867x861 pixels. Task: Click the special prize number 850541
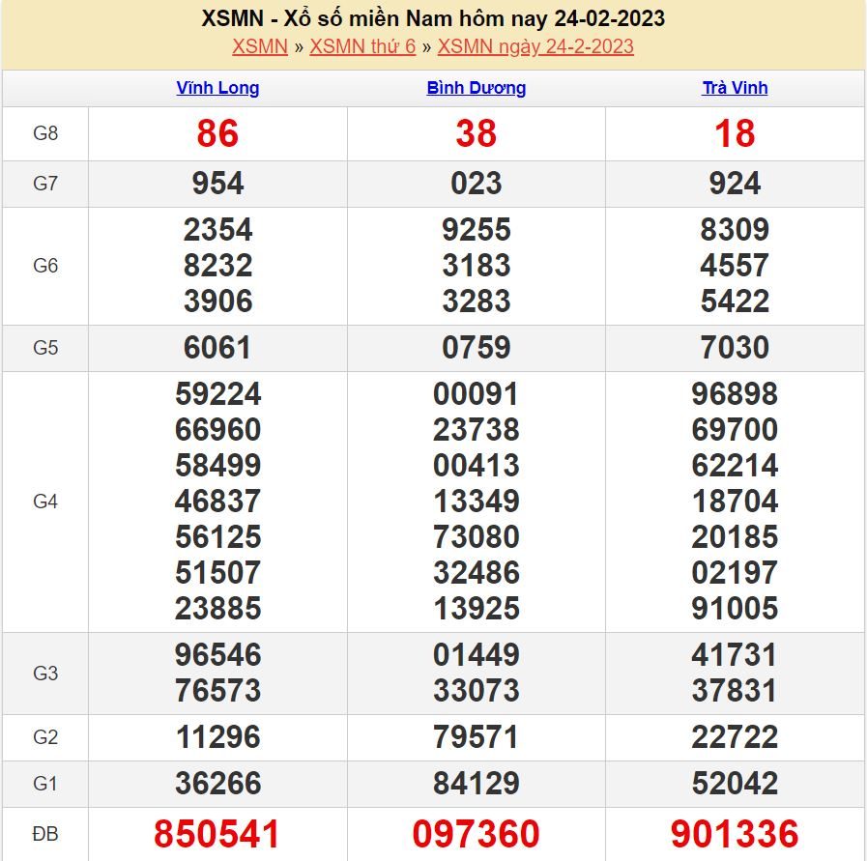click(217, 834)
